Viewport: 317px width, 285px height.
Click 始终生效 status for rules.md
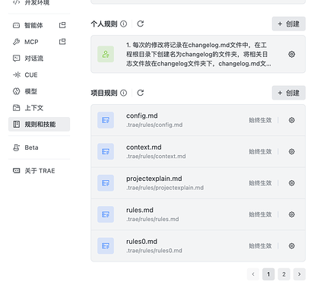coord(260,214)
